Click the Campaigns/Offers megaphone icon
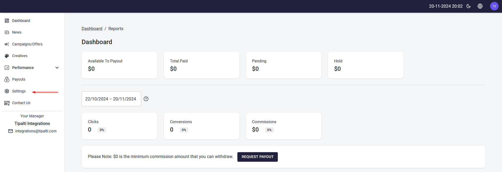 (7, 44)
